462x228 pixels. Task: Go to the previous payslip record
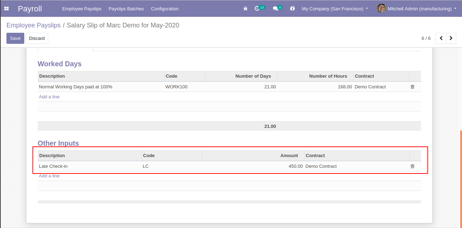[x=441, y=38]
